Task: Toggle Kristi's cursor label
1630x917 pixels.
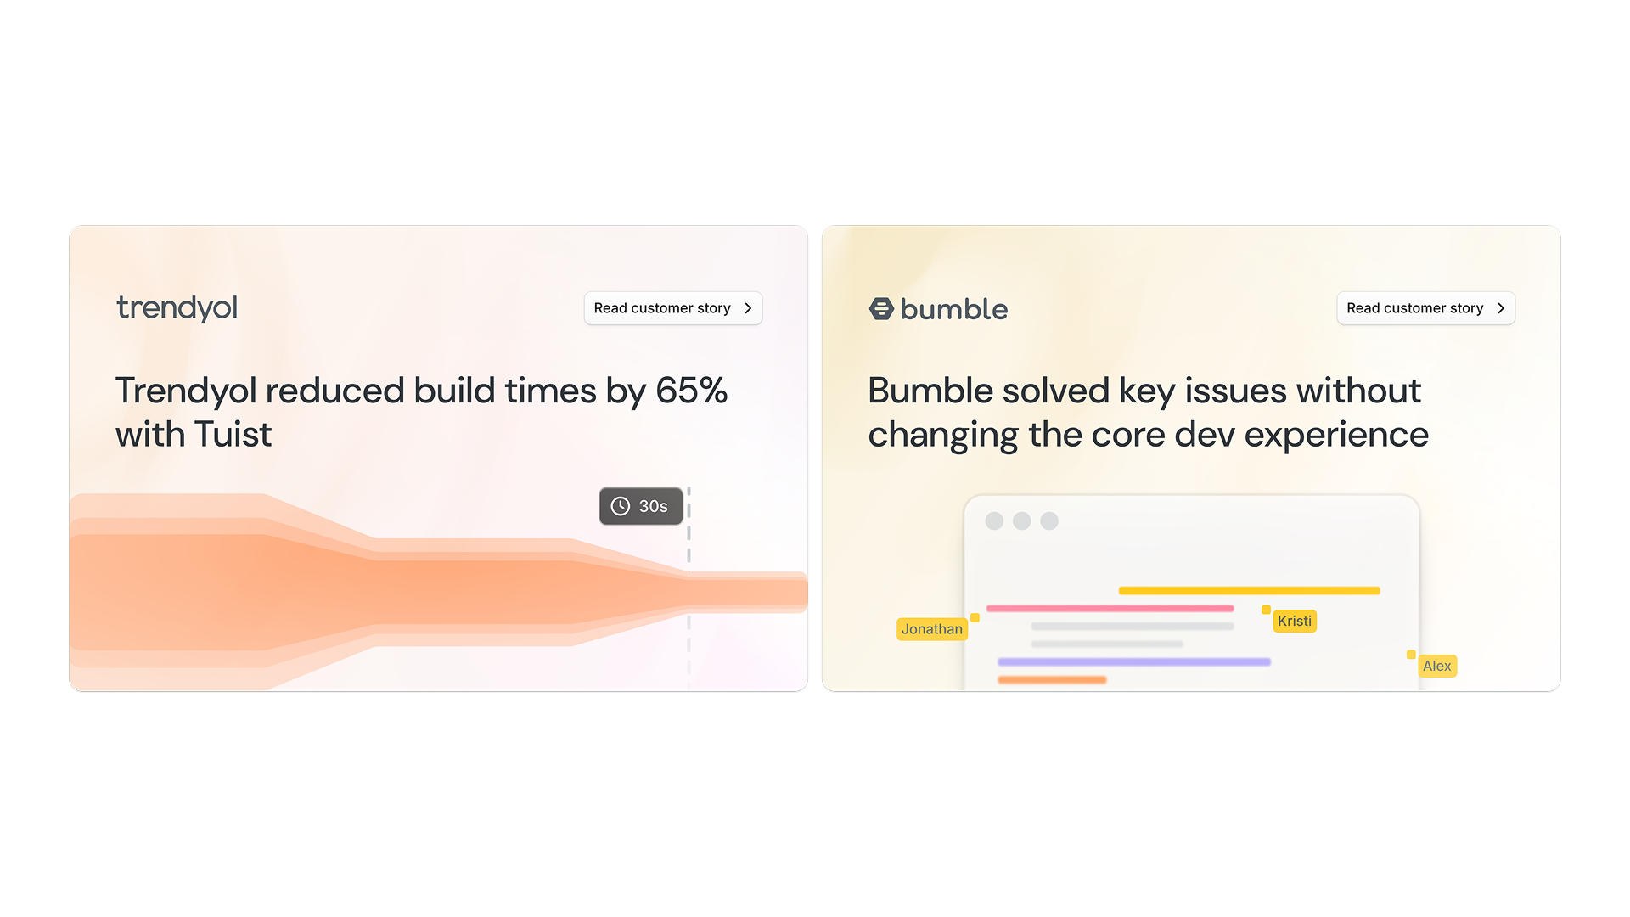Action: point(1295,621)
